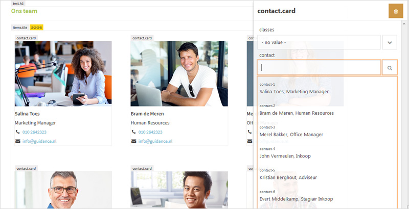Choose contact-5 Kristian Berghout, Adviseur
The image size is (409, 209).
click(327, 174)
